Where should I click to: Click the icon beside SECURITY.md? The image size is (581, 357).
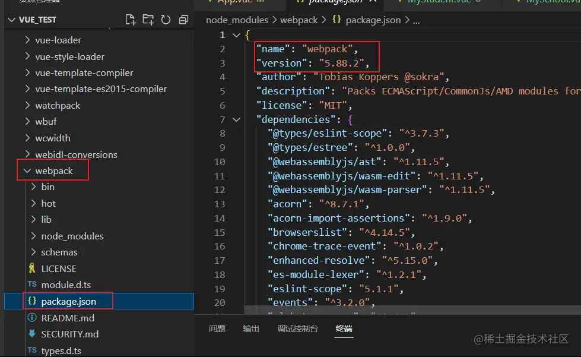(32, 333)
